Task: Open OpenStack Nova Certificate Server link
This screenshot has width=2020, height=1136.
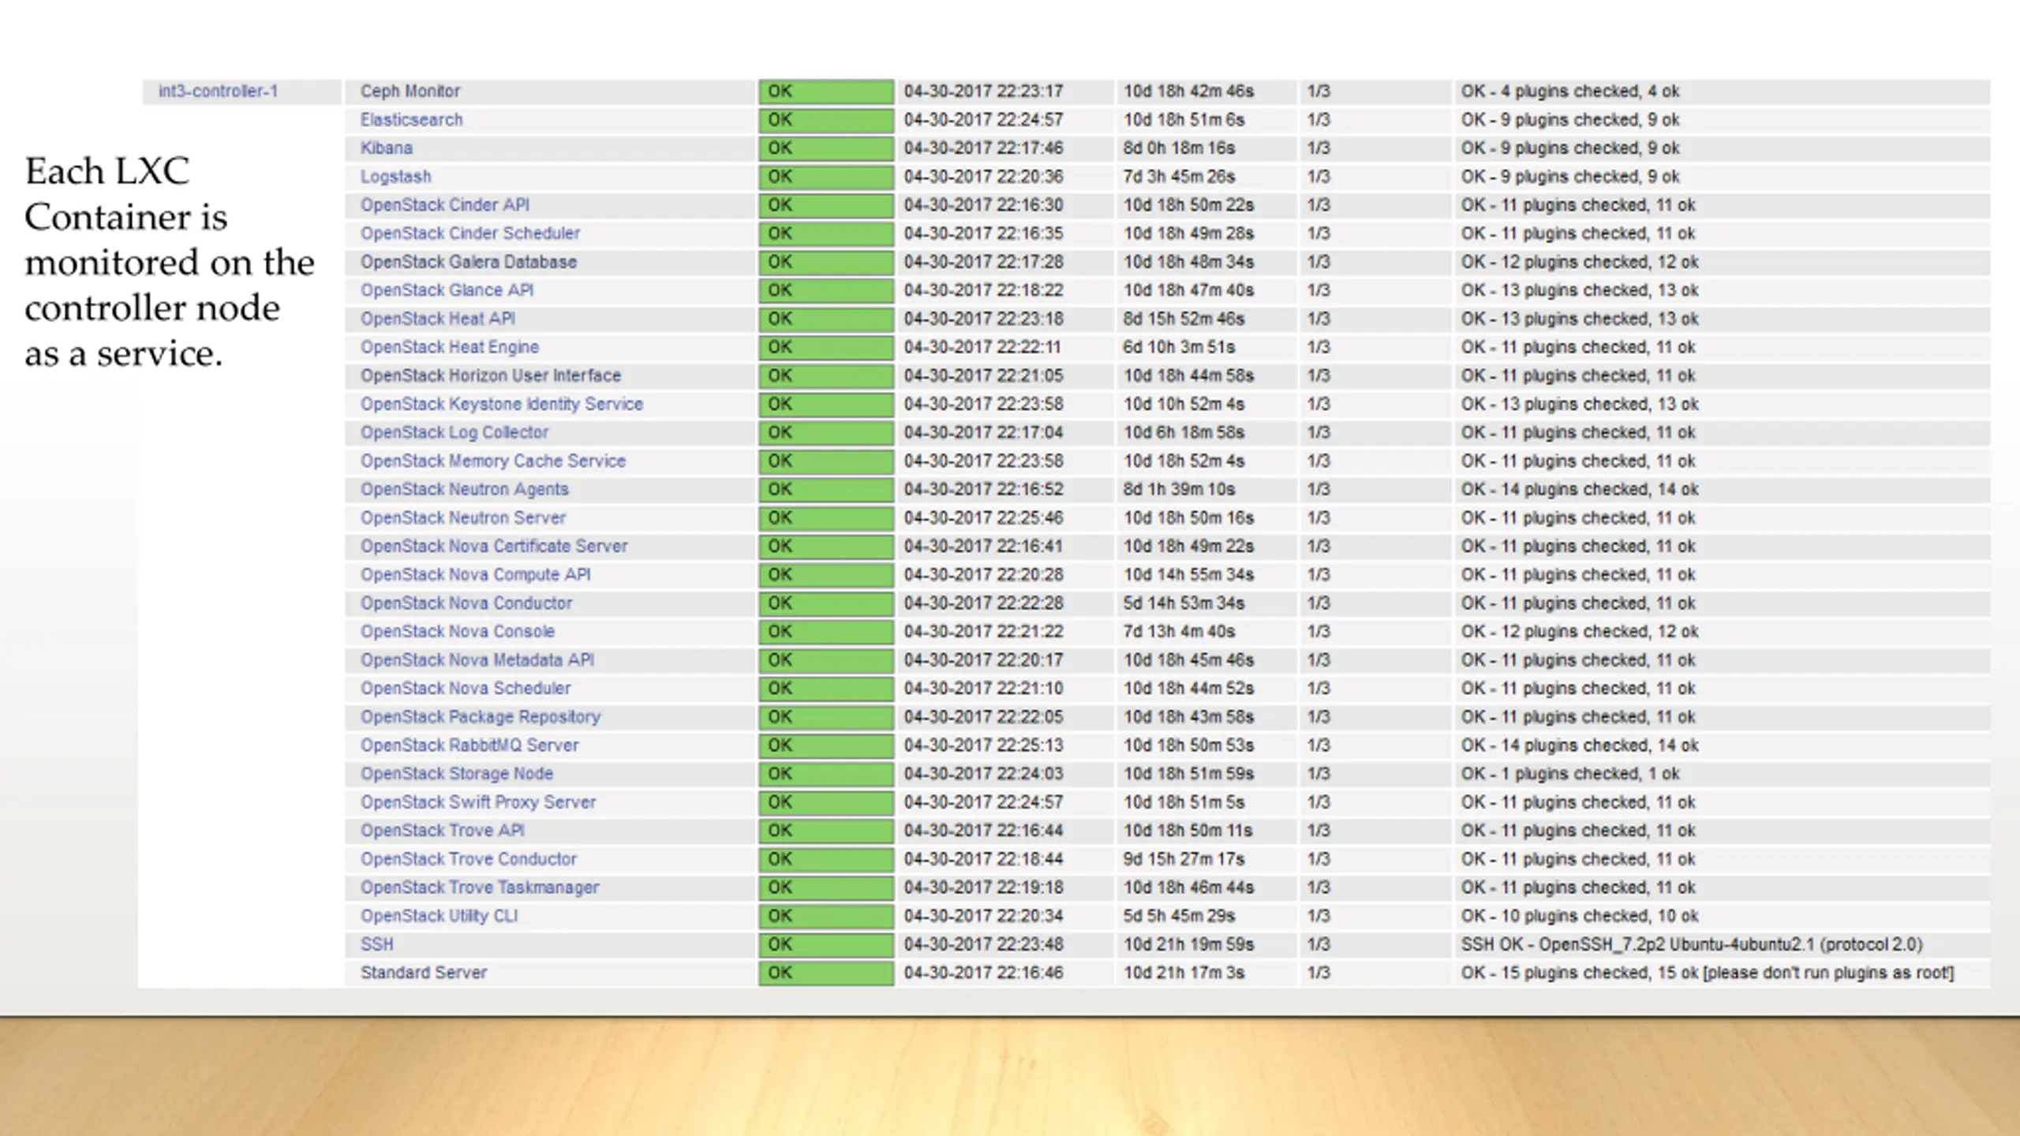Action: tap(493, 546)
